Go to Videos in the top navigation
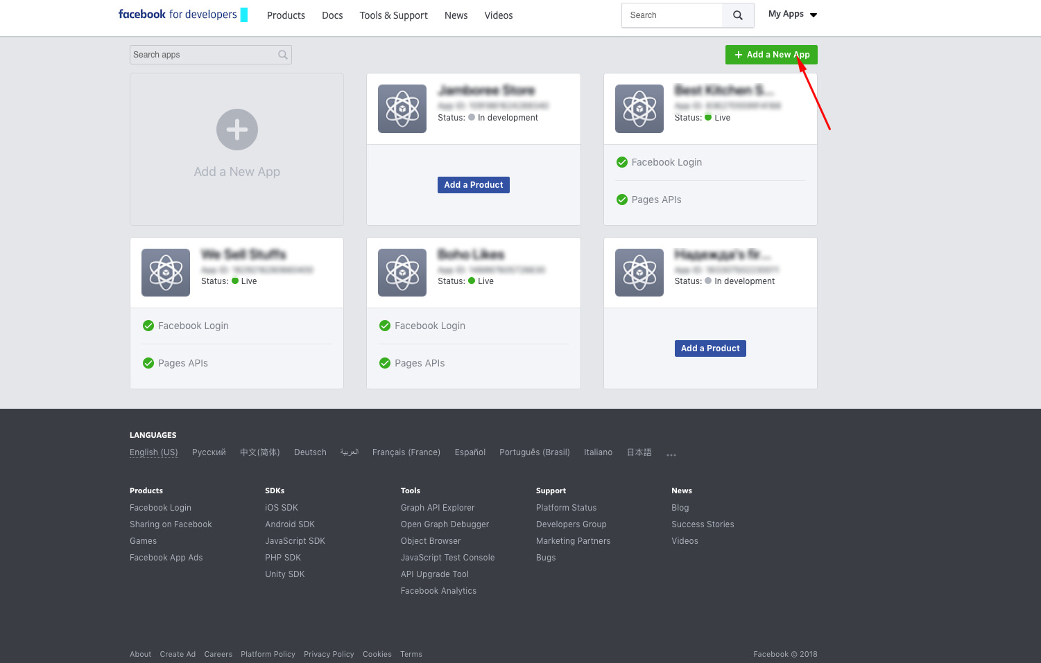This screenshot has width=1041, height=663. point(499,15)
